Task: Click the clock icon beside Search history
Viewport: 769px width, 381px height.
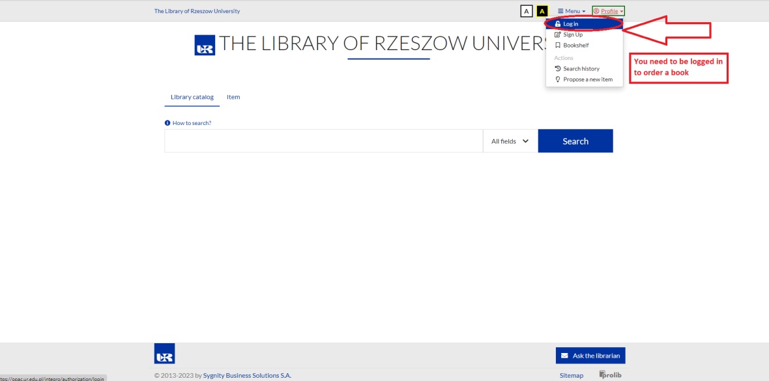Action: [558, 68]
